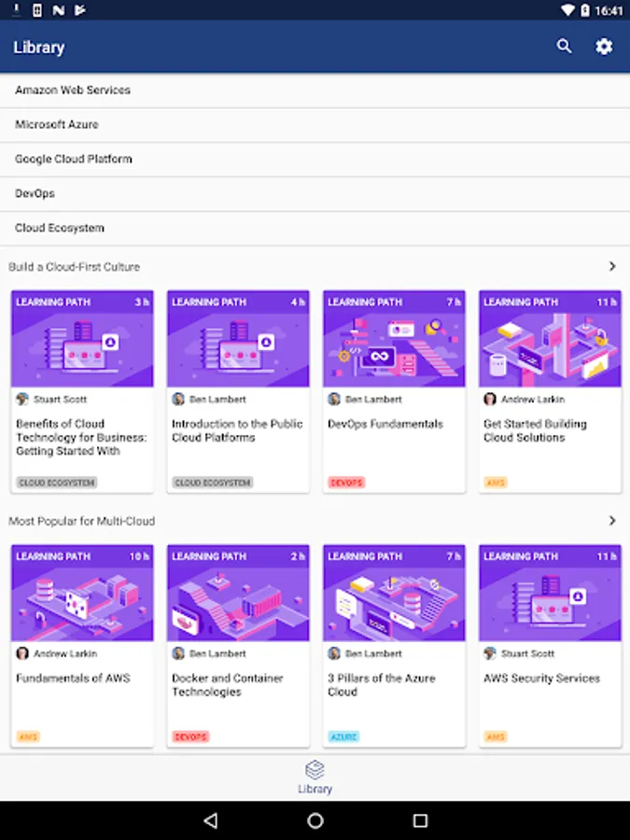The image size is (630, 840).
Task: Tap Ben Lambert avatar on Public Cloud Platforms card
Action: (x=178, y=399)
